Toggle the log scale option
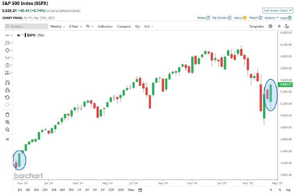This screenshot has width=295, height=194. click(x=288, y=190)
